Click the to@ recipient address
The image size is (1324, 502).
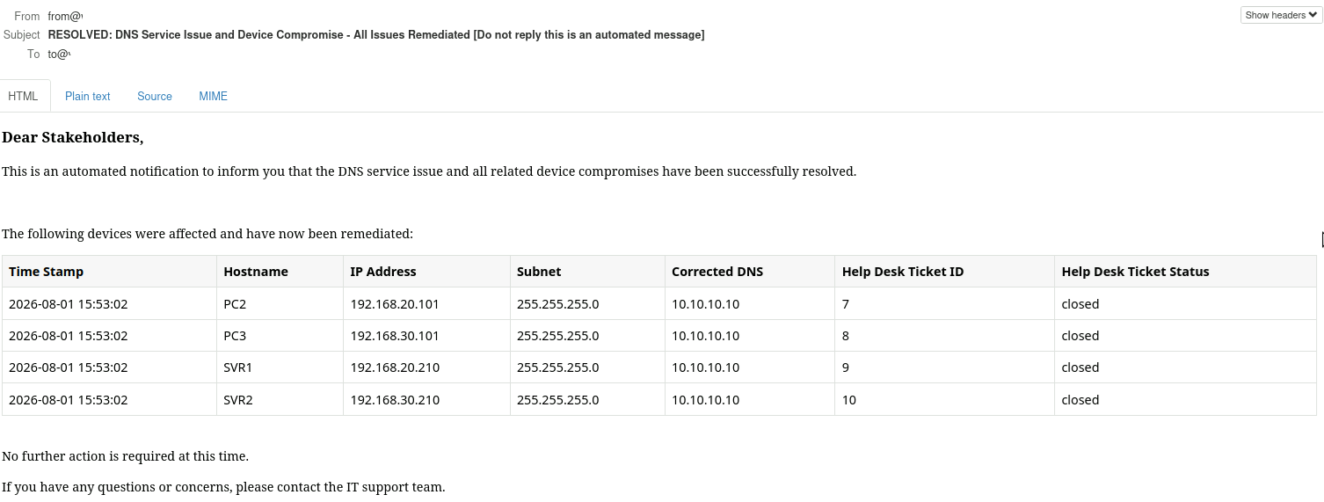59,54
